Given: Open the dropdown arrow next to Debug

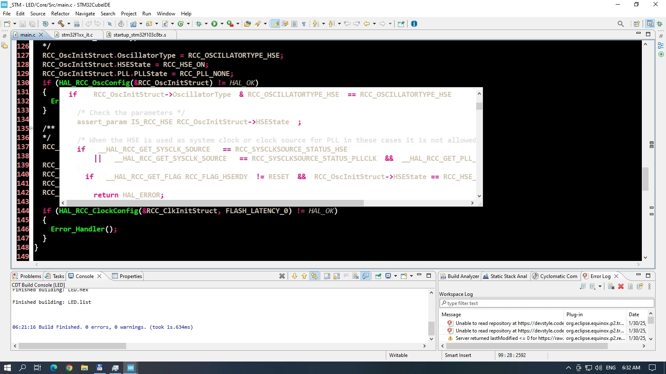Looking at the screenshot, I should (206, 24).
